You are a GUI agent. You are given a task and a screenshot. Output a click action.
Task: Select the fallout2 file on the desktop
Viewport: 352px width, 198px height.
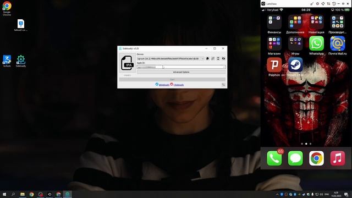[21, 25]
